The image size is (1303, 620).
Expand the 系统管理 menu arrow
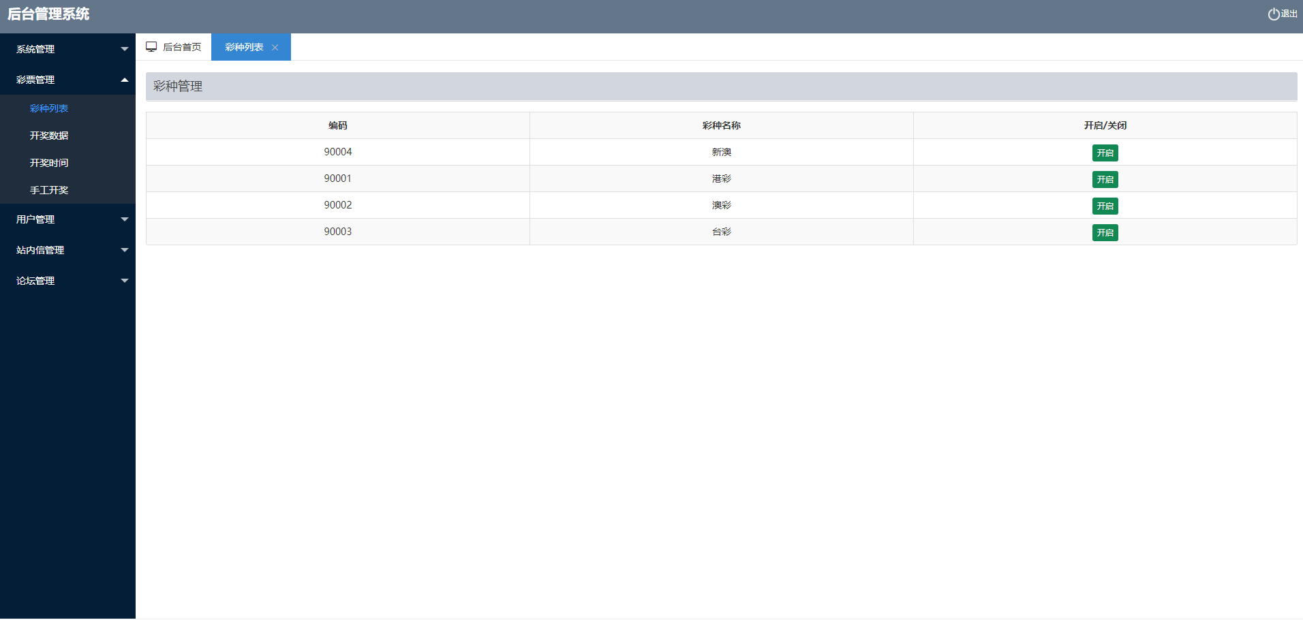[124, 49]
